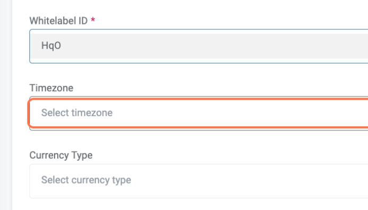The image size is (368, 210).
Task: Place cursor on the HqO text
Action: 51,46
